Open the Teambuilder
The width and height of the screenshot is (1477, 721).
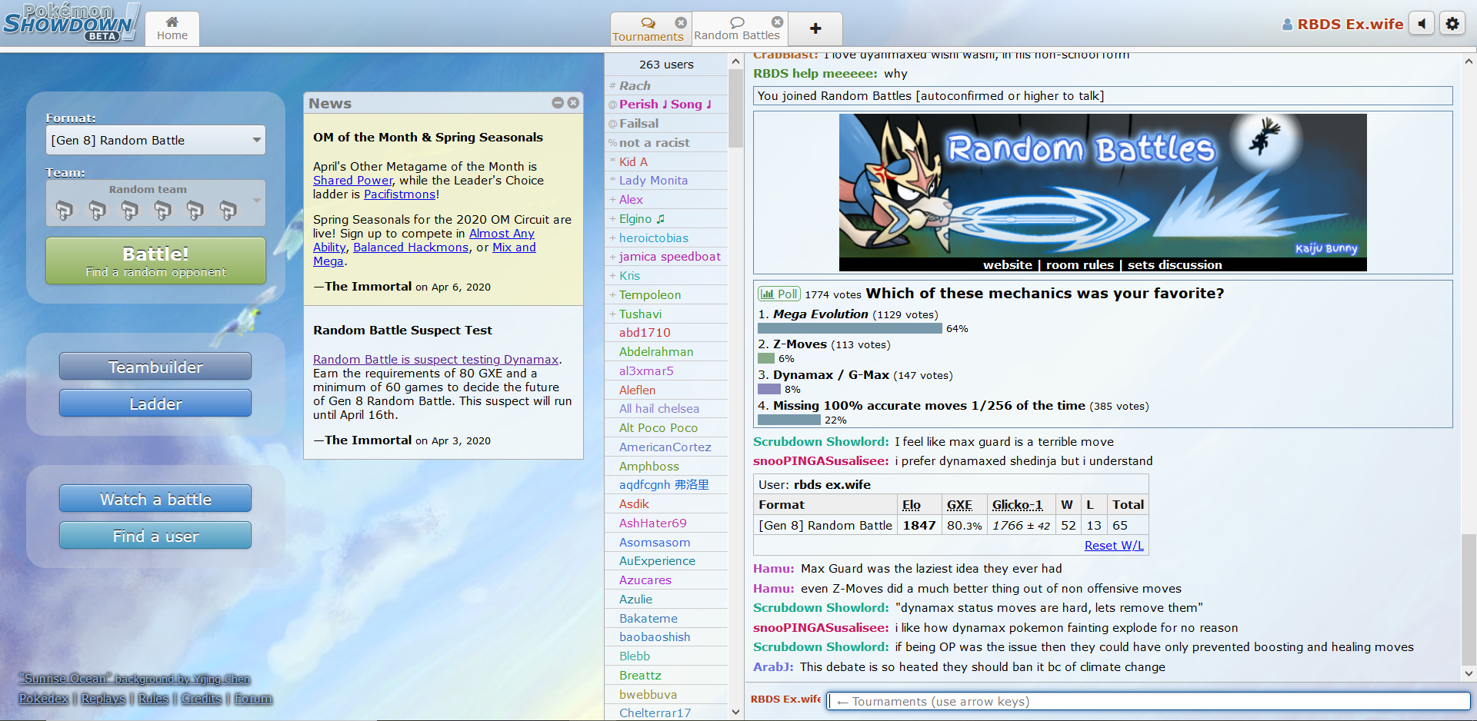click(x=155, y=367)
